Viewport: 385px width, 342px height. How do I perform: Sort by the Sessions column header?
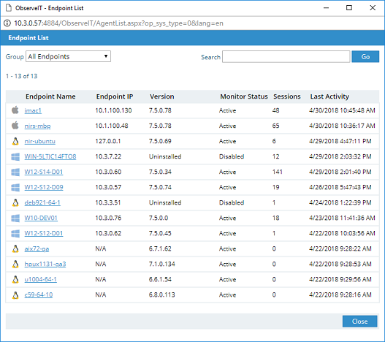pyautogui.click(x=287, y=96)
